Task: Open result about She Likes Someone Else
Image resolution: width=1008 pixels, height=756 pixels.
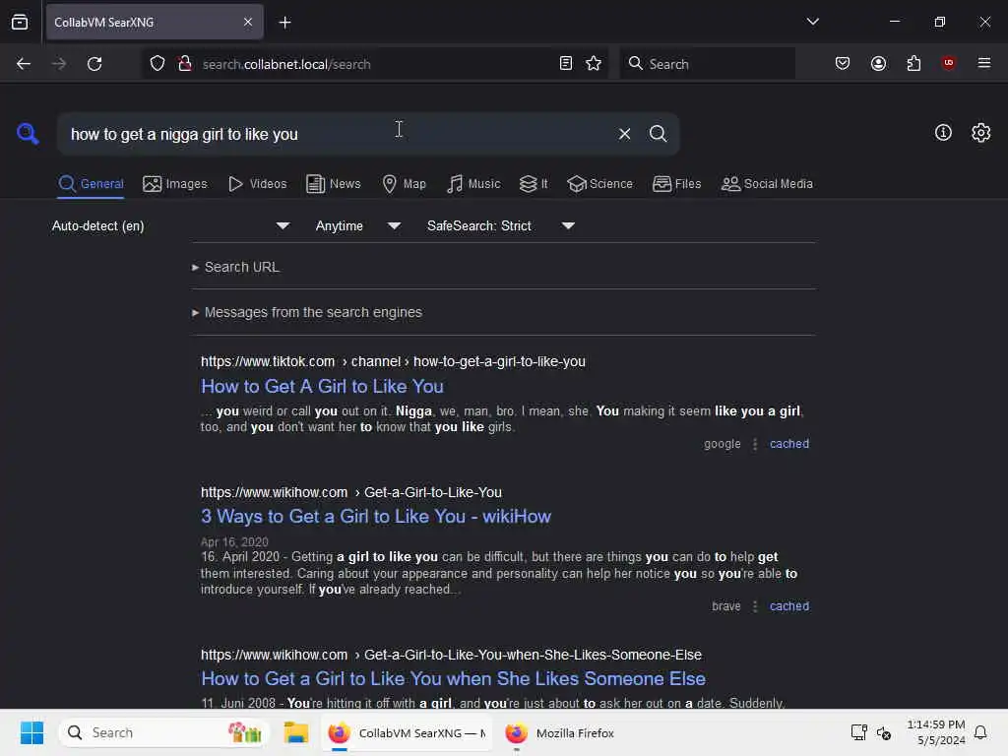Action: (x=453, y=679)
